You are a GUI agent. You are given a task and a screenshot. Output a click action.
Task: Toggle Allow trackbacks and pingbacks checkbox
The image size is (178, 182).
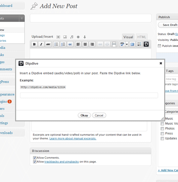click(35, 162)
